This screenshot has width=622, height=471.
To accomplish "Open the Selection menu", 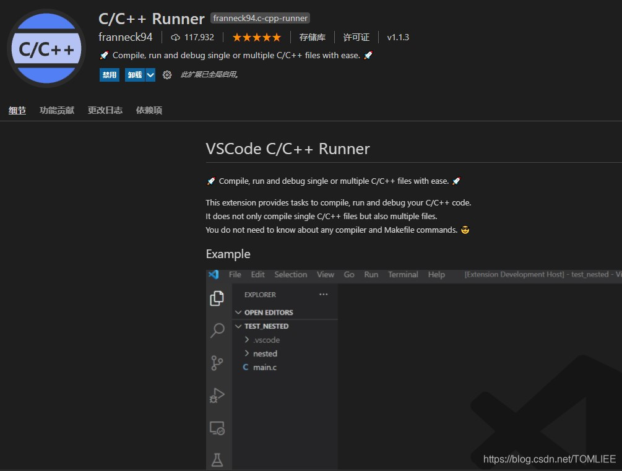I will click(x=291, y=275).
